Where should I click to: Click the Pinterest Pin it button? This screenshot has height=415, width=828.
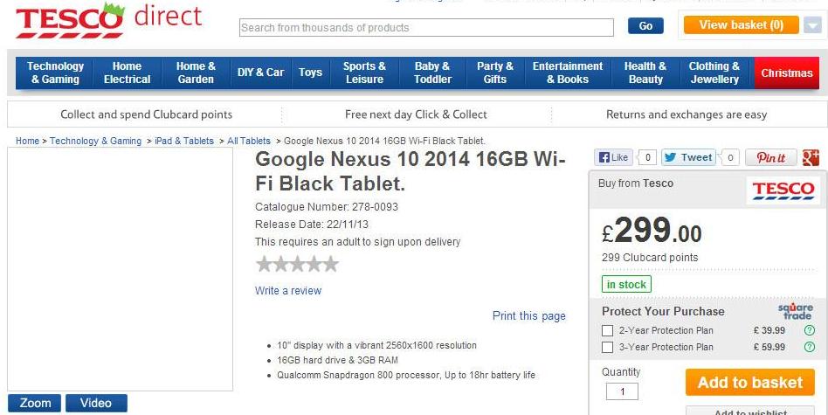771,157
